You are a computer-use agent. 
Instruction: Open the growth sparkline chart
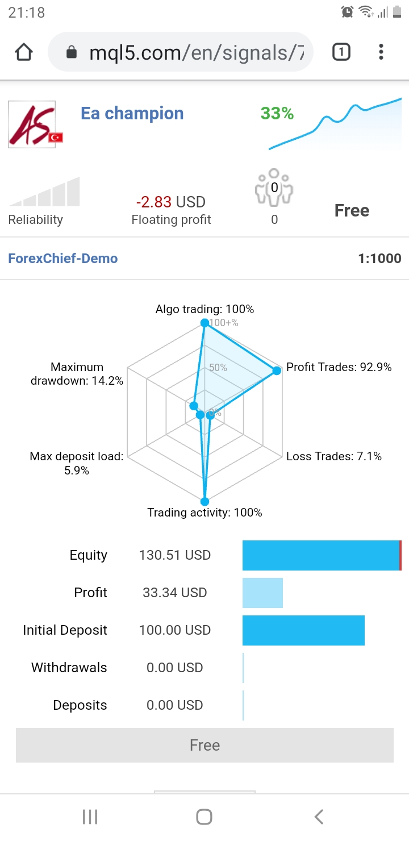tap(335, 124)
